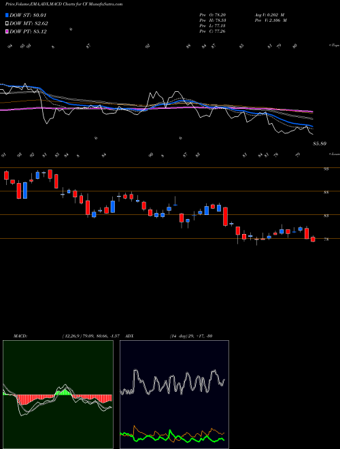
Task: Click the ADX '(14 day) 29, +17, -30' text
Action: 191,336
